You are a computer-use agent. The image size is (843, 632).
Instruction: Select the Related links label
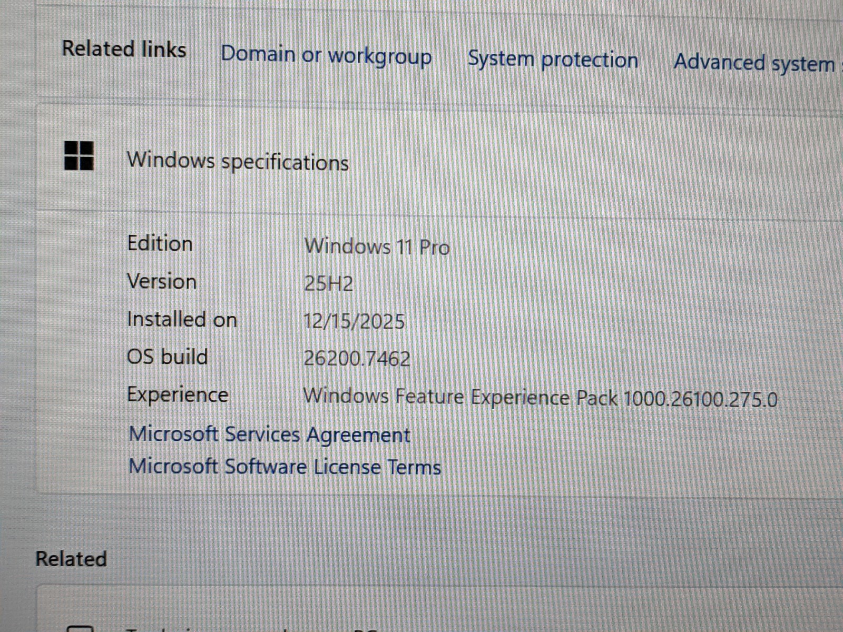(x=124, y=49)
